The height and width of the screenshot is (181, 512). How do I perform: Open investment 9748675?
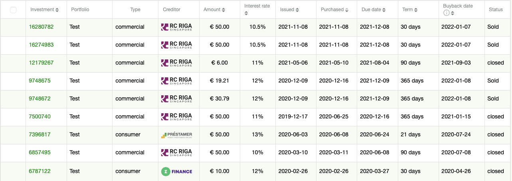coord(40,81)
